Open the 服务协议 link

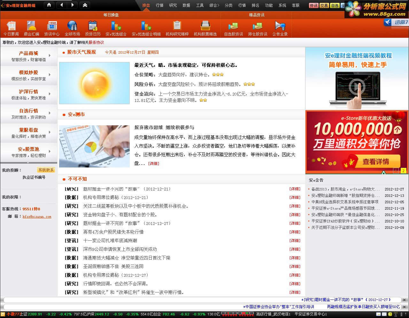(96, 42)
